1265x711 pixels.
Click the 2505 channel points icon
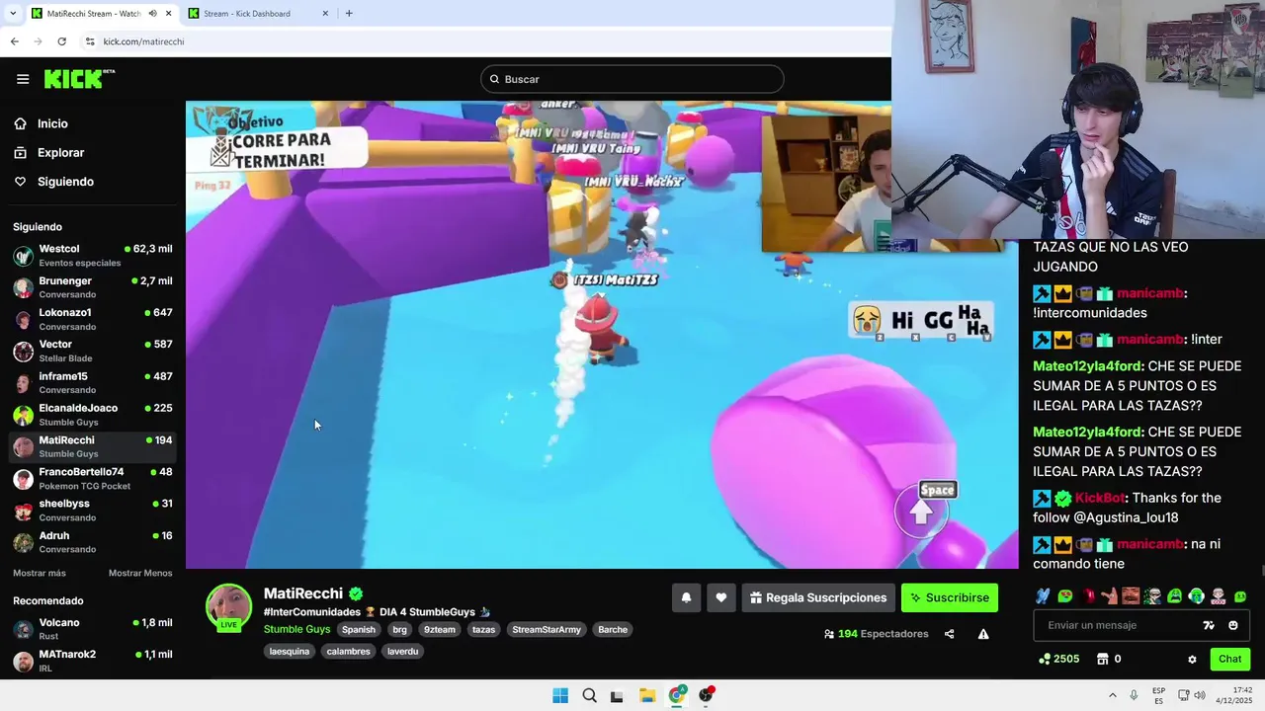point(1045,659)
